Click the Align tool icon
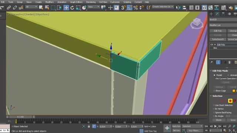The height and width of the screenshot is (133, 237). (184, 7)
